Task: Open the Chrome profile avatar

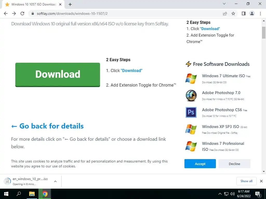Action: [252, 13]
